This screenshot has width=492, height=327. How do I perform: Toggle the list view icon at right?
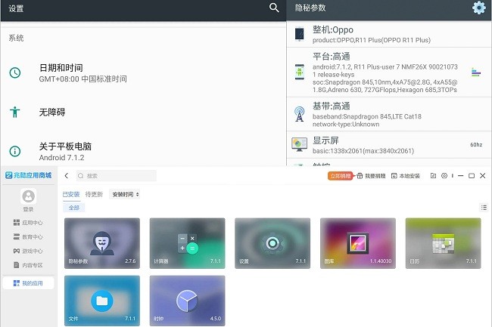[x=484, y=208]
